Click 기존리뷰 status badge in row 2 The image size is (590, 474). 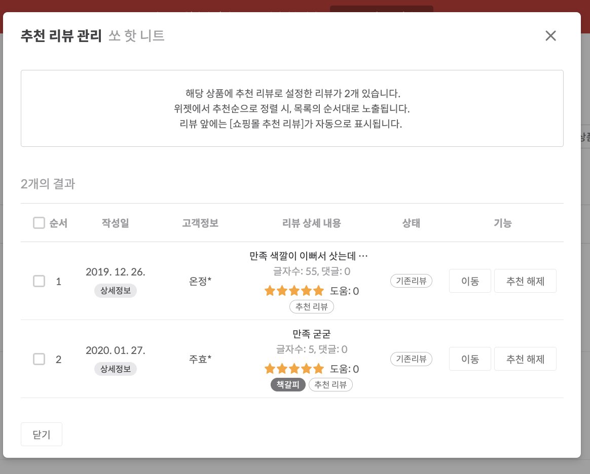pos(411,359)
